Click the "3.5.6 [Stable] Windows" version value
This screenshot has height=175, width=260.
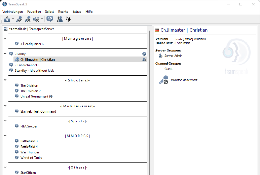tap(190, 39)
